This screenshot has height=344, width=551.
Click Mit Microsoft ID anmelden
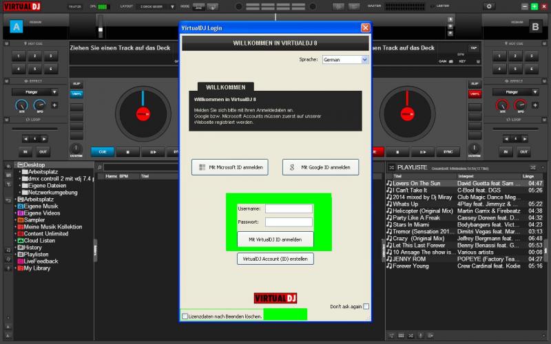tap(230, 167)
